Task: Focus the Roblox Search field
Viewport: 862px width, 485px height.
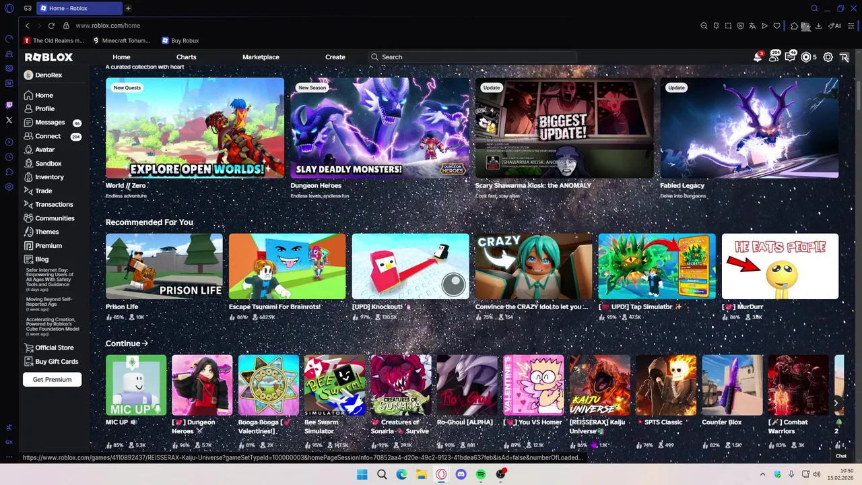Action: pyautogui.click(x=473, y=57)
